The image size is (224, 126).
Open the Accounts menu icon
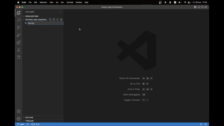coord(19,111)
